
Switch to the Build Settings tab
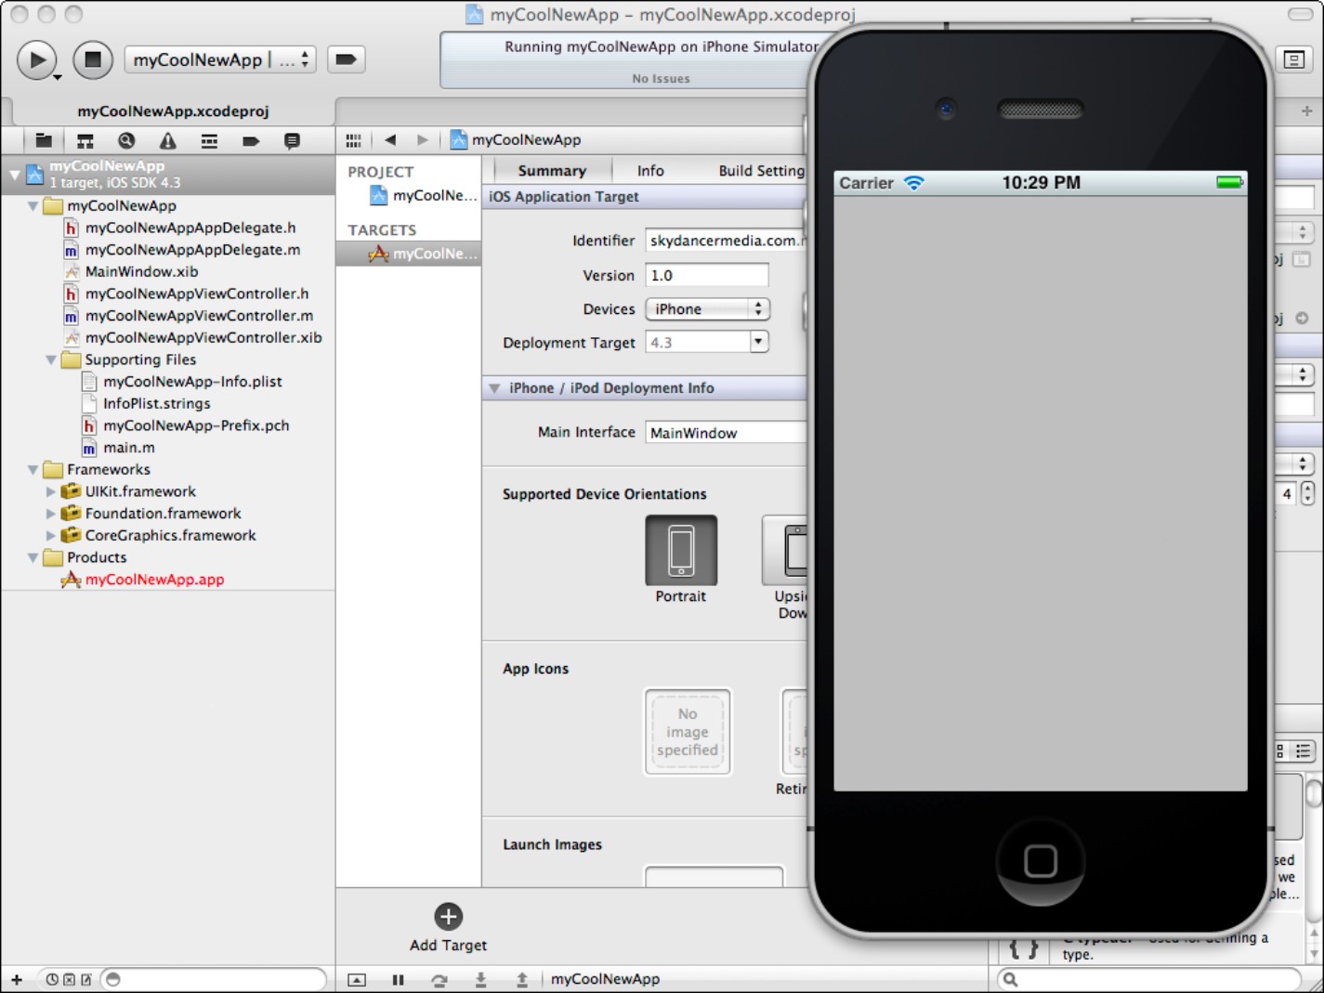tap(761, 171)
